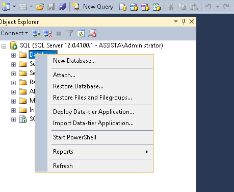
Task: Open the Connect dropdown in Object Explorer
Action: [14, 33]
